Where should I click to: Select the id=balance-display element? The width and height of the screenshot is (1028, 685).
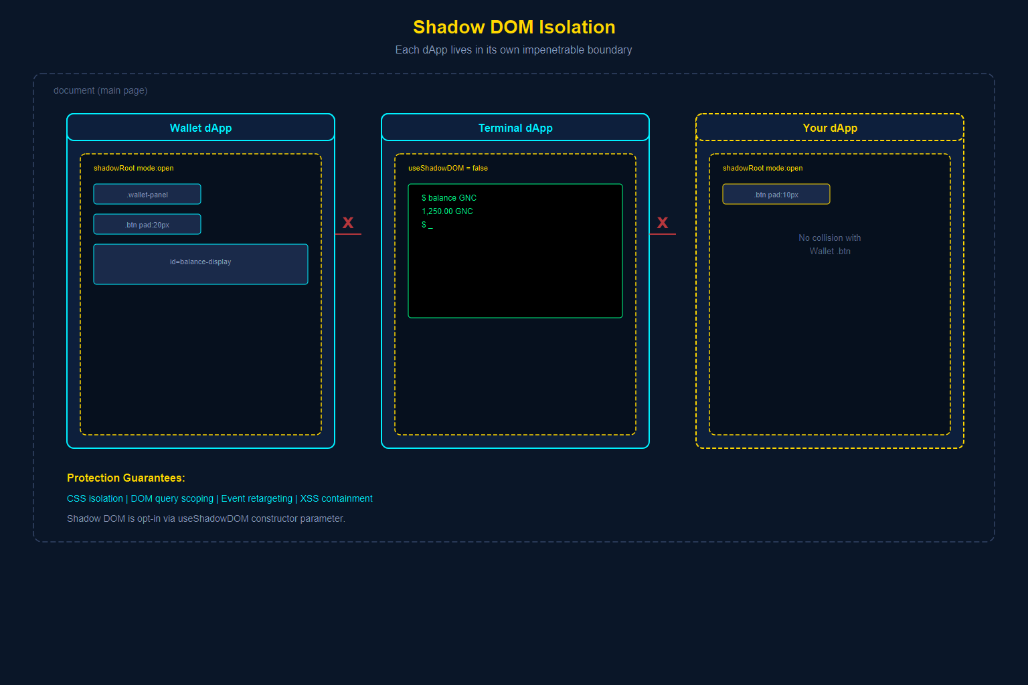click(x=201, y=264)
